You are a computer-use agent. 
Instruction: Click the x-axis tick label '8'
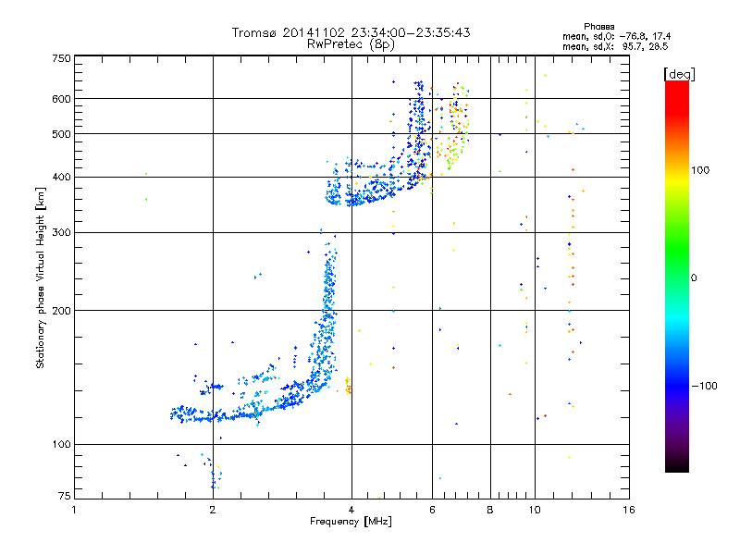[490, 510]
